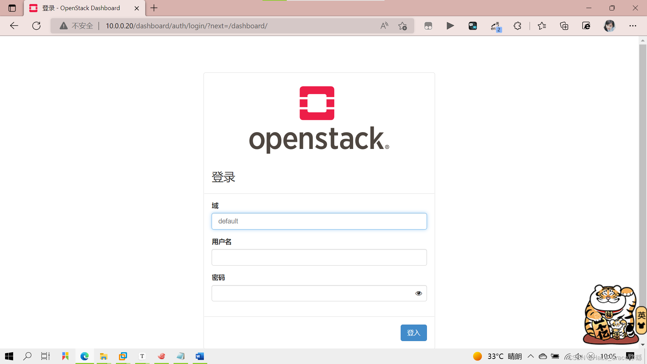Click the 英 input method indicator
Viewport: 647px width, 364px height.
pos(641,315)
